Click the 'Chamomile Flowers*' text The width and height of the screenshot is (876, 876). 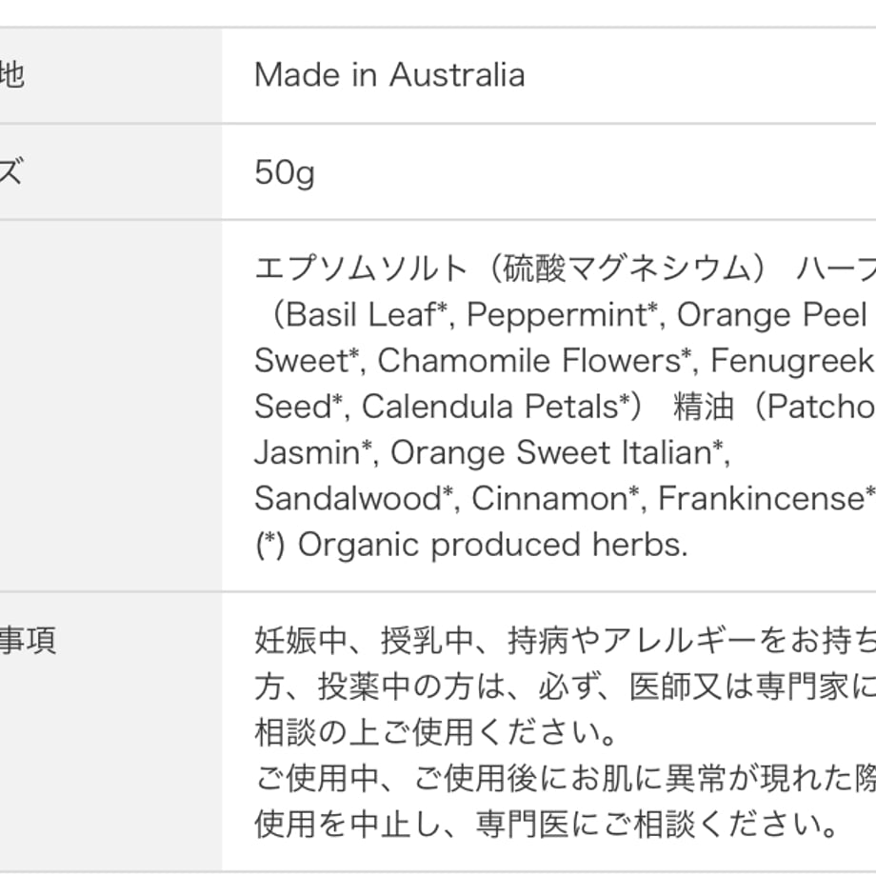click(535, 360)
